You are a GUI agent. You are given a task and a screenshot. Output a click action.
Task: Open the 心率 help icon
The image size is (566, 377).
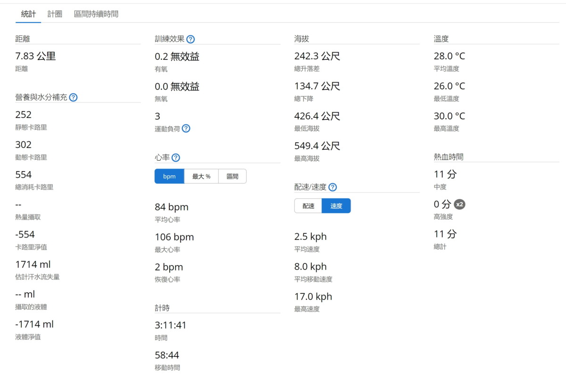coord(176,158)
